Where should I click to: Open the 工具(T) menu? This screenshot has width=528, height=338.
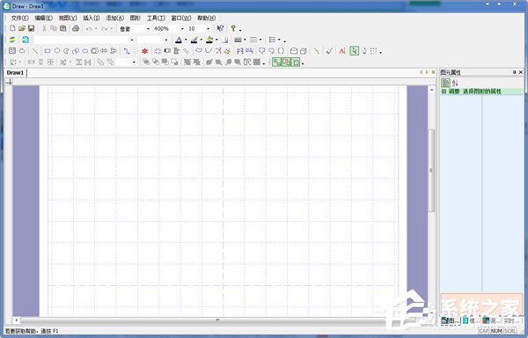tap(156, 18)
